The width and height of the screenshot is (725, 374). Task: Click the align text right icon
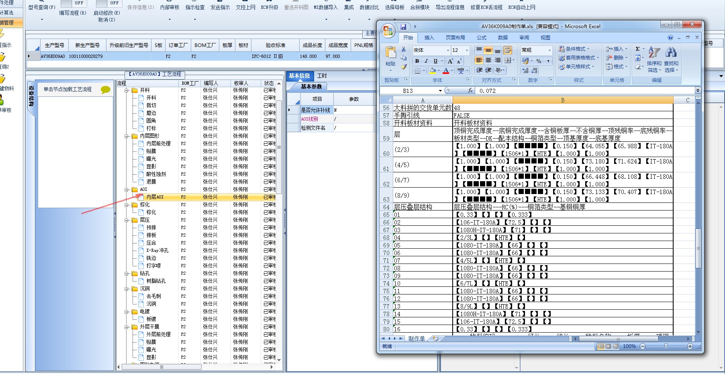tap(497, 60)
